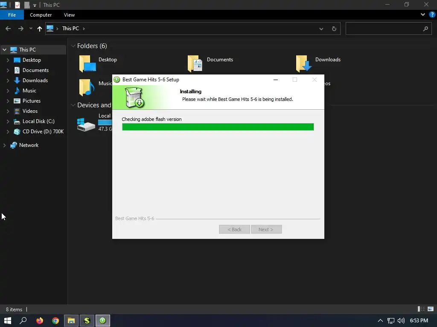Select the Local Disk drive icon
The width and height of the screenshot is (437, 327).
click(x=86, y=125)
